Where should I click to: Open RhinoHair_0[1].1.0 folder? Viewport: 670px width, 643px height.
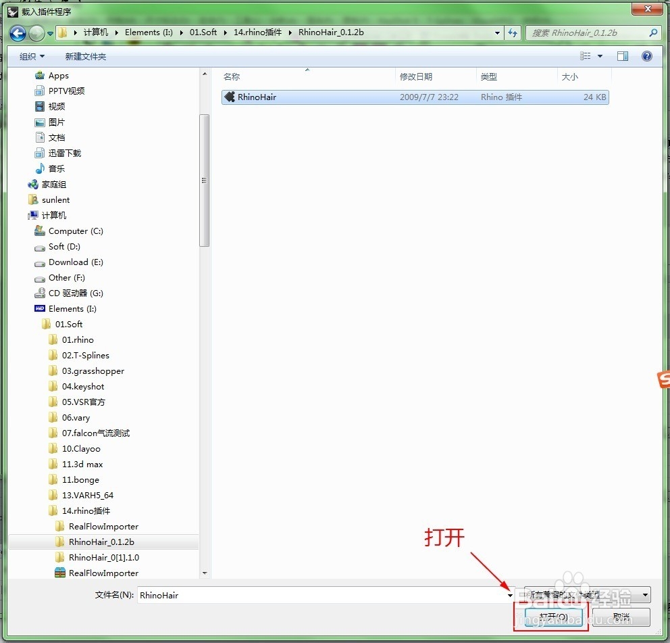[x=104, y=557]
